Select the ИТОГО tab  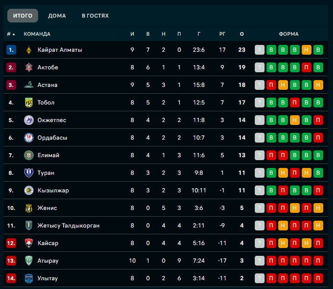(22, 16)
